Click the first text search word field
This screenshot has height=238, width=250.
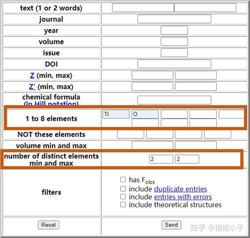click(143, 8)
